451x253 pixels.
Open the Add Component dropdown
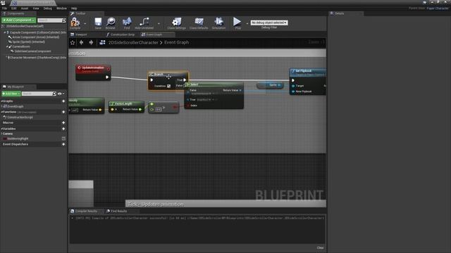point(18,20)
